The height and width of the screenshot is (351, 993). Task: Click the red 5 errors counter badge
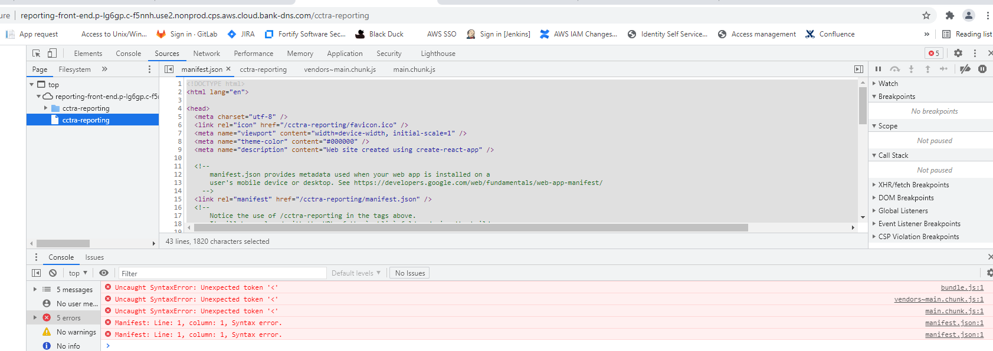(934, 53)
